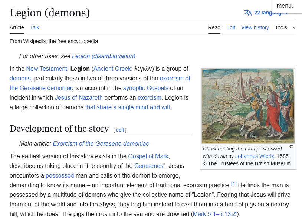Switch to the Article tab
Viewport: 302px width, 222px height.
[17, 27]
